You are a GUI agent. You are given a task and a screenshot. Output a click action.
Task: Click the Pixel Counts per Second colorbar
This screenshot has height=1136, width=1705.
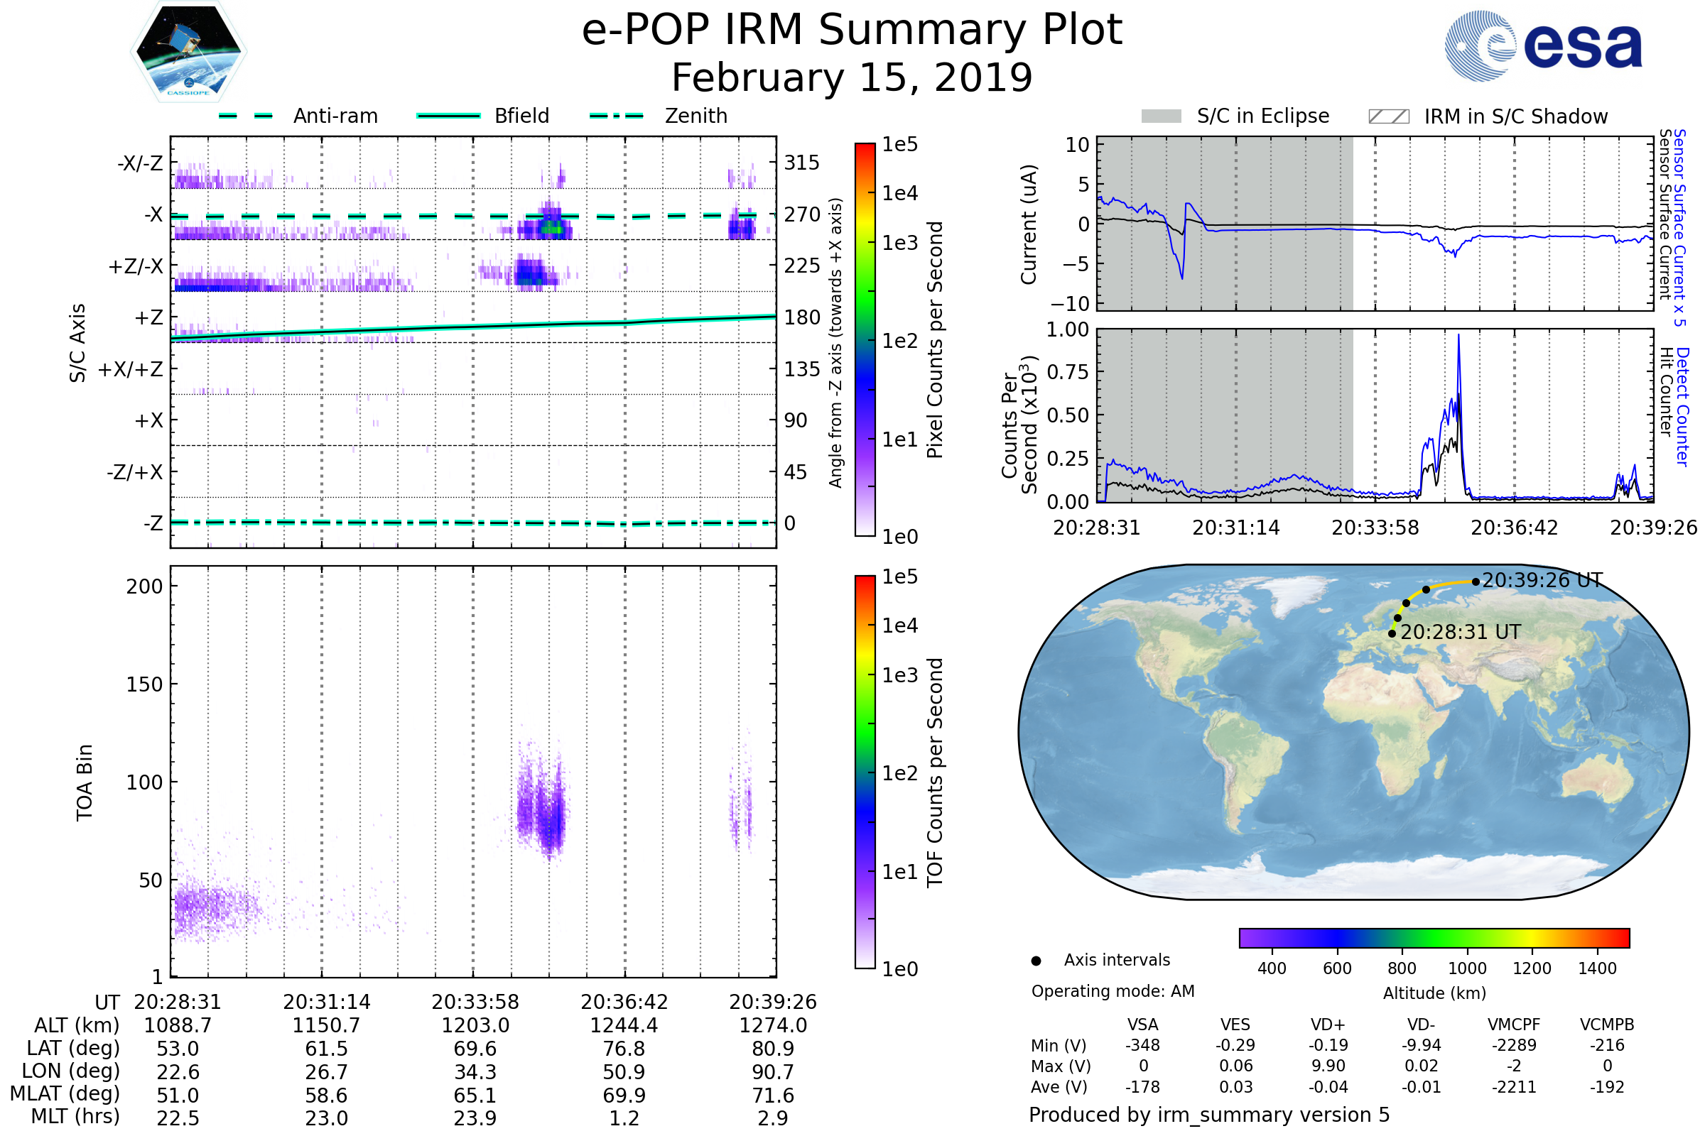[x=865, y=340]
